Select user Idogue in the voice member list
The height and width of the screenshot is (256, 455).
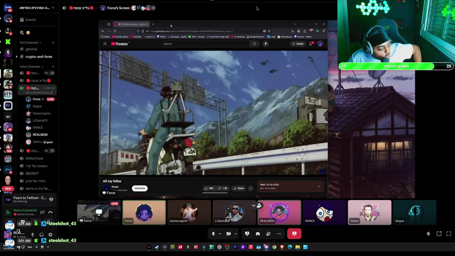(40, 106)
